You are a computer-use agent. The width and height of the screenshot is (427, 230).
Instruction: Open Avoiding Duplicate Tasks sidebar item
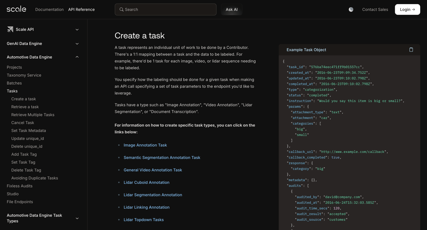point(34,178)
